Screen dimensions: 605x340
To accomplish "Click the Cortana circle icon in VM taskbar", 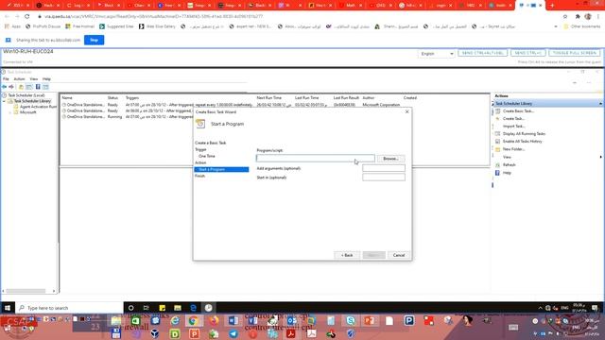I will (x=130, y=308).
